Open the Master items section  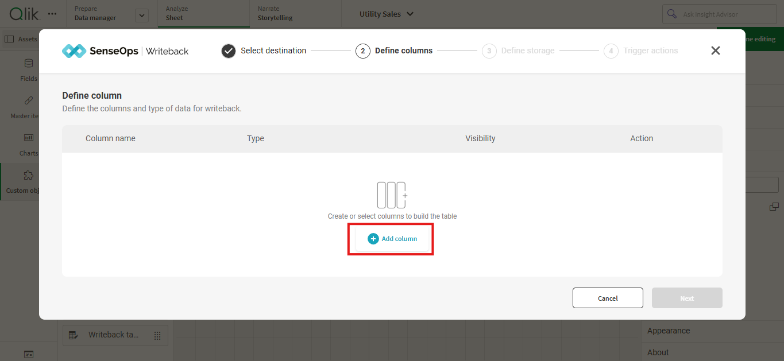(x=25, y=107)
